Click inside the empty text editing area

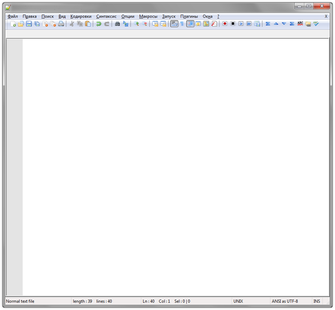click(x=174, y=157)
